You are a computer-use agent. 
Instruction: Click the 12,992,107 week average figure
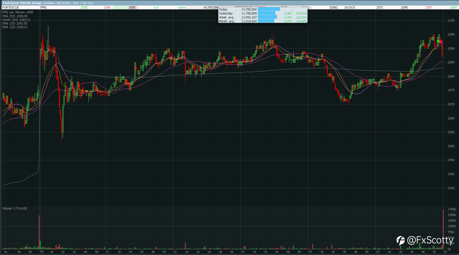[x=249, y=17]
